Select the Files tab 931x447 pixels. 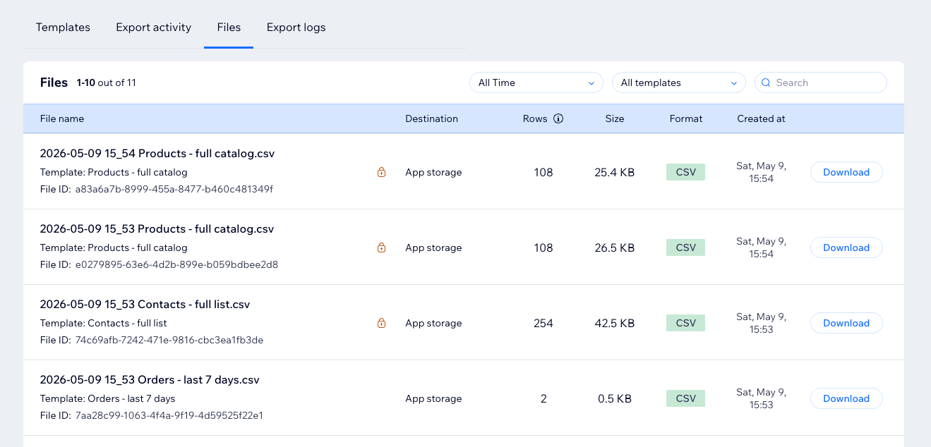point(229,27)
